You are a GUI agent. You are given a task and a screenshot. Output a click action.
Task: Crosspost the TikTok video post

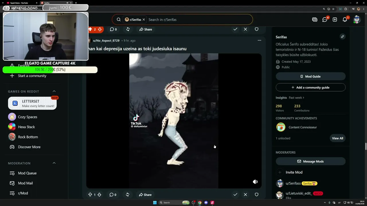coord(128,195)
